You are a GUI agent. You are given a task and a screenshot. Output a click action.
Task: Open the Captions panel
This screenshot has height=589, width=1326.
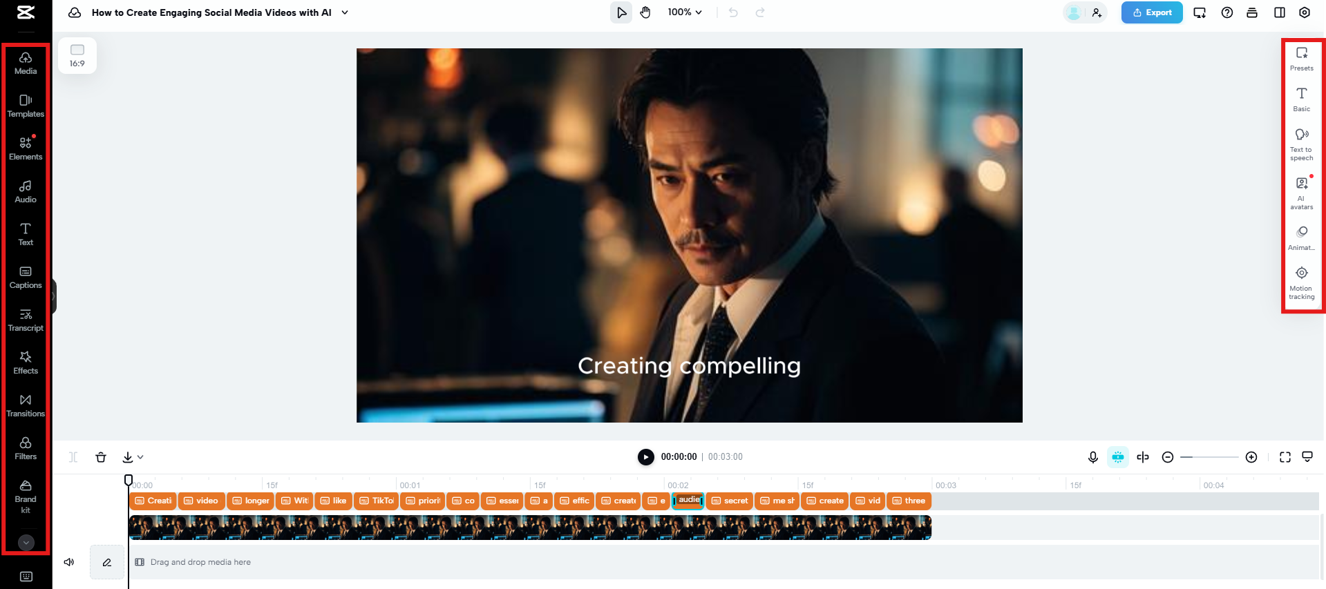click(x=26, y=278)
